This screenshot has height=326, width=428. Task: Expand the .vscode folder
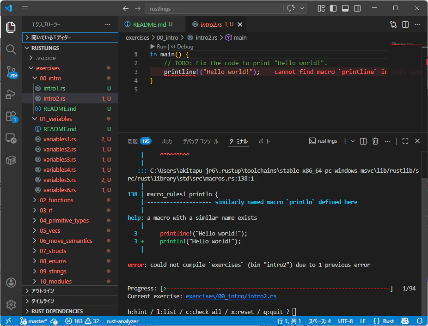point(70,58)
